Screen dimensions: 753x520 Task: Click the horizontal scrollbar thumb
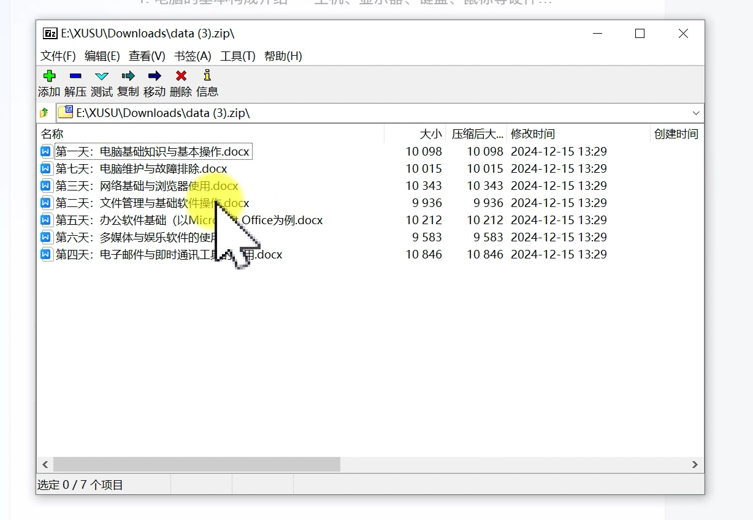[x=196, y=465]
